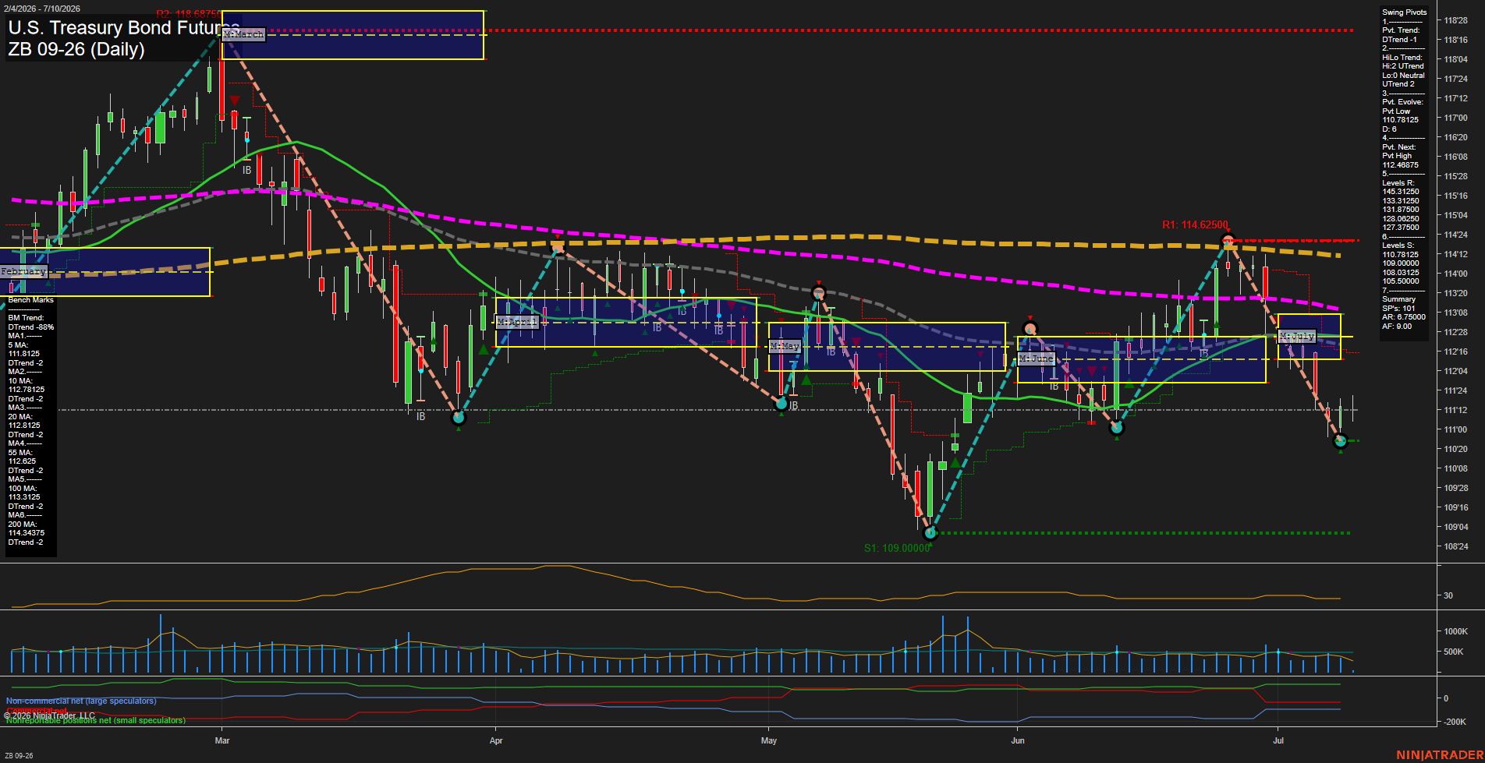Select the 117'00 price axis label

point(1456,118)
